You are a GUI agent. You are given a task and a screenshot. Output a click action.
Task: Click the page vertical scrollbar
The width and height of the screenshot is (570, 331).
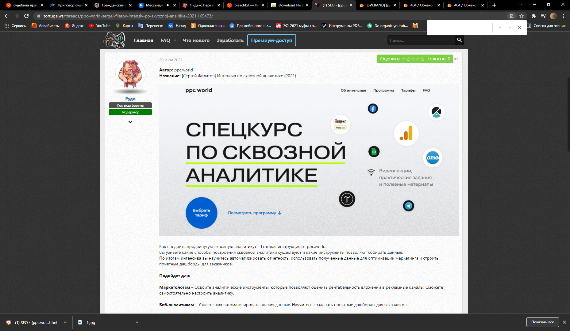(568, 113)
